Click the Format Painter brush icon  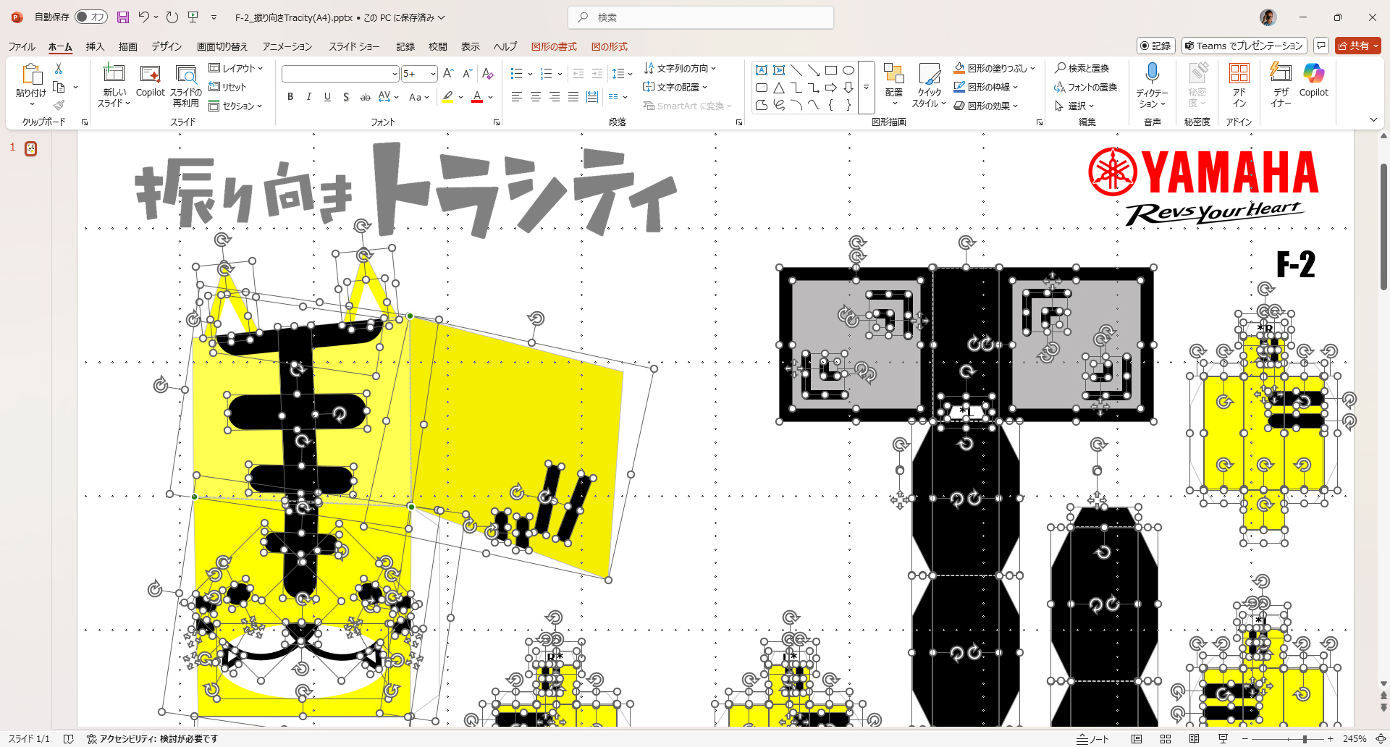59,106
